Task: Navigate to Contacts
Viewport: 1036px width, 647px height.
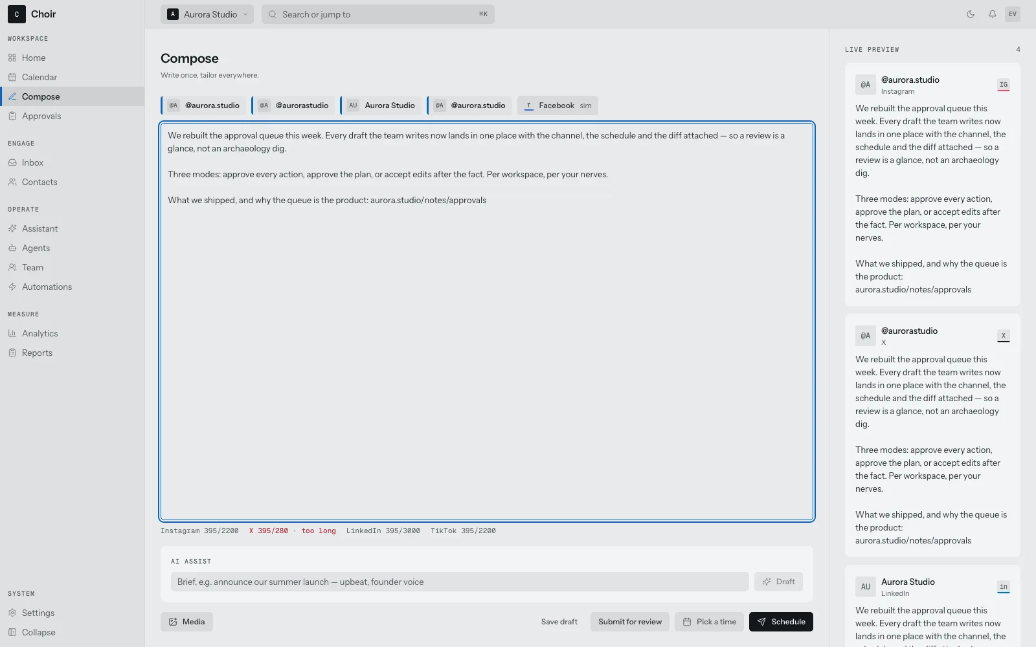Action: click(72, 182)
